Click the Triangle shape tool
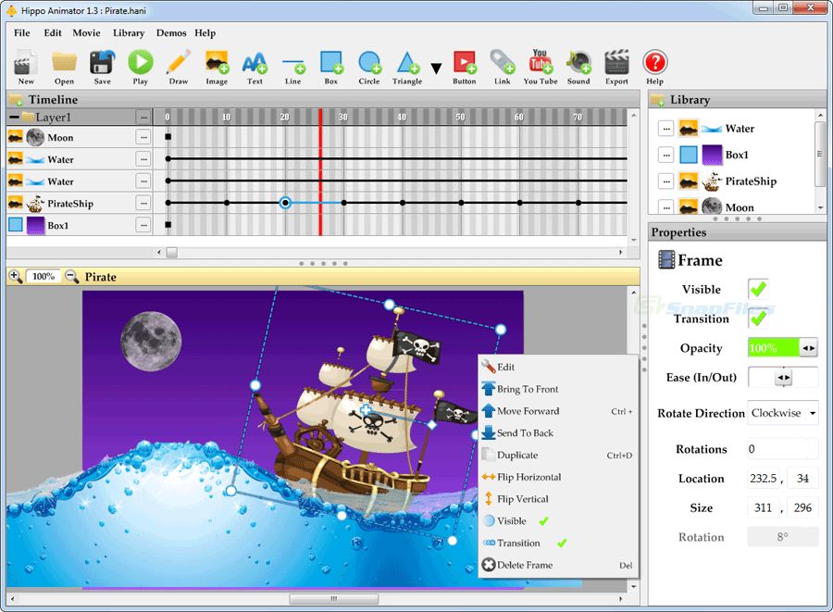The width and height of the screenshot is (833, 612). coord(407,63)
